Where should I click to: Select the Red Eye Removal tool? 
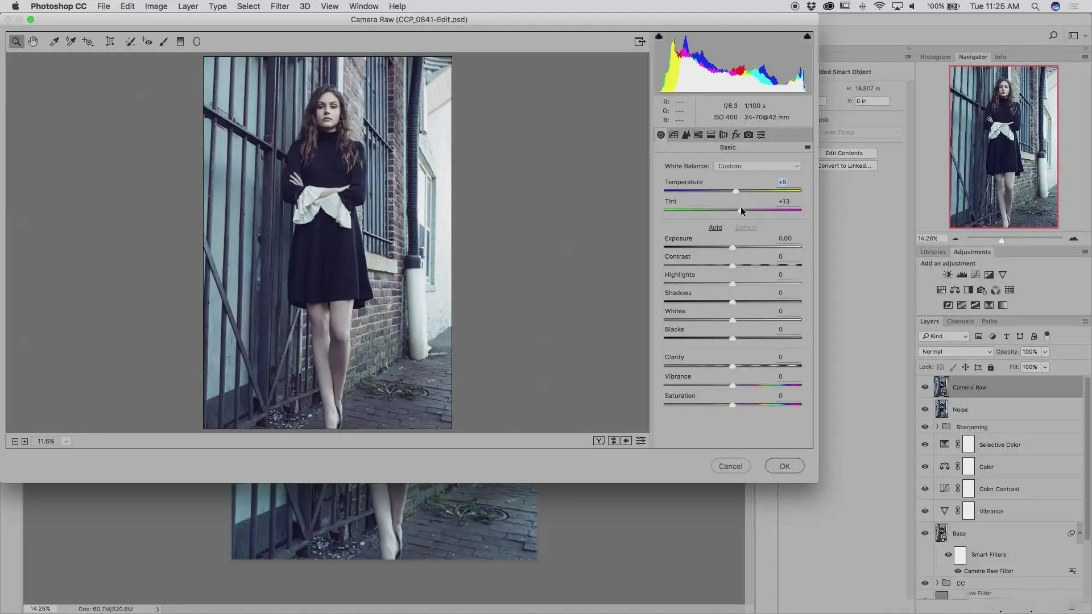(147, 42)
